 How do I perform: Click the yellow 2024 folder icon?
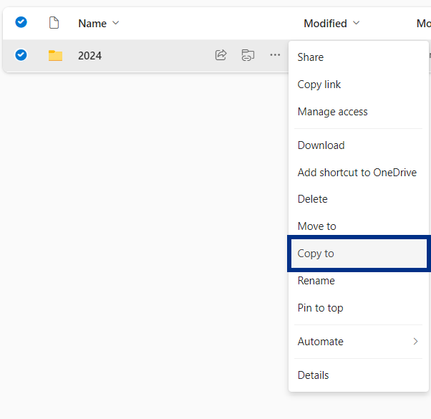pos(55,55)
